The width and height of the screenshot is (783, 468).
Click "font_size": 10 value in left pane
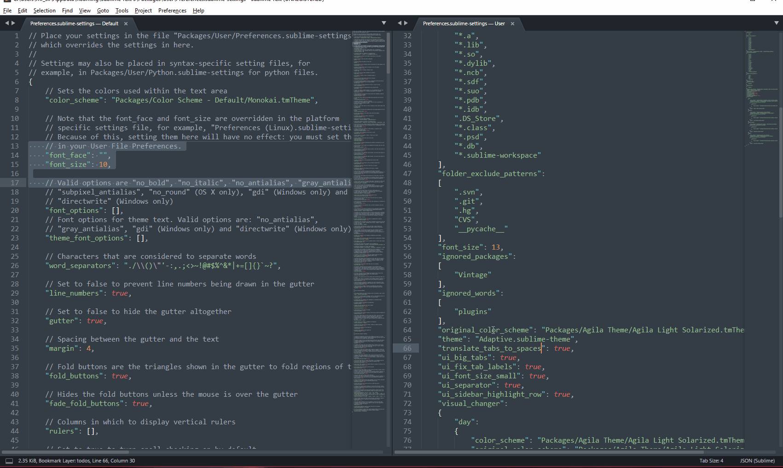[x=103, y=165]
